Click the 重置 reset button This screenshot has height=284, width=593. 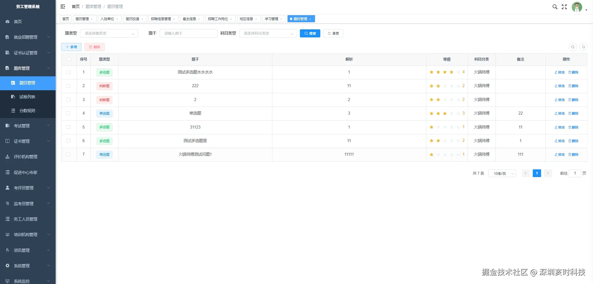pos(333,33)
